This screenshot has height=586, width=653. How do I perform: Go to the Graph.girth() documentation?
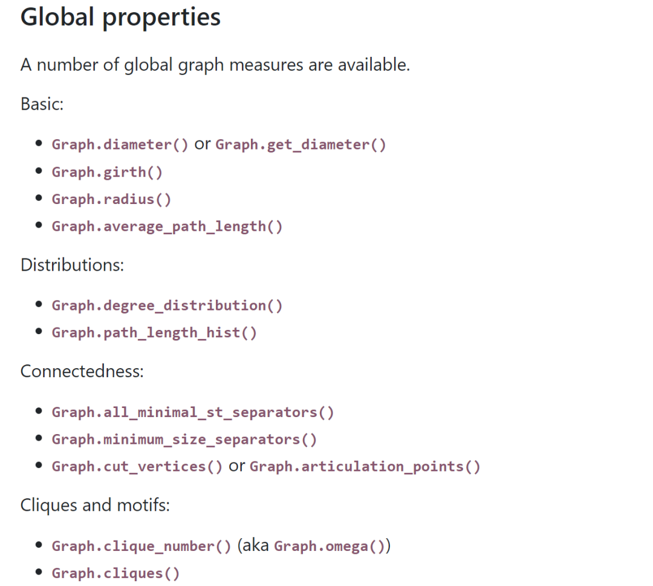pos(107,172)
